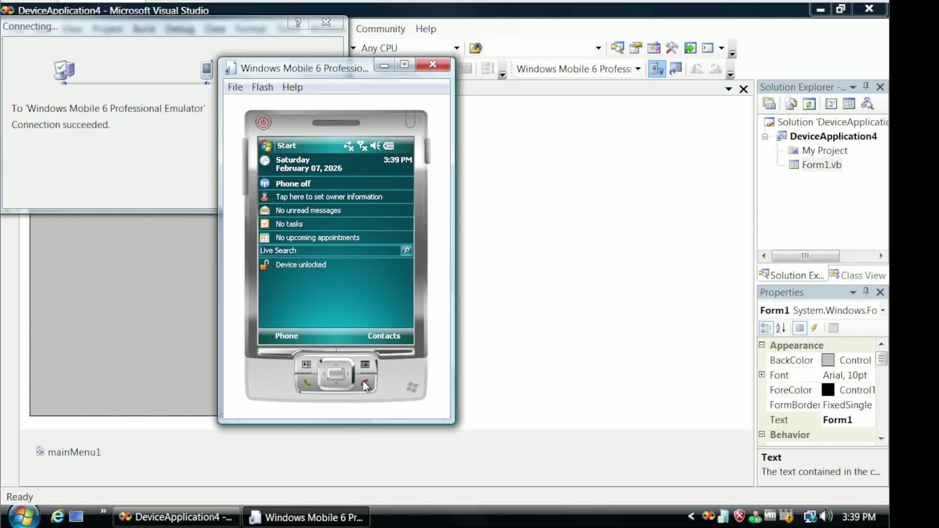Tap the Phone softkey on emulator screen

287,336
